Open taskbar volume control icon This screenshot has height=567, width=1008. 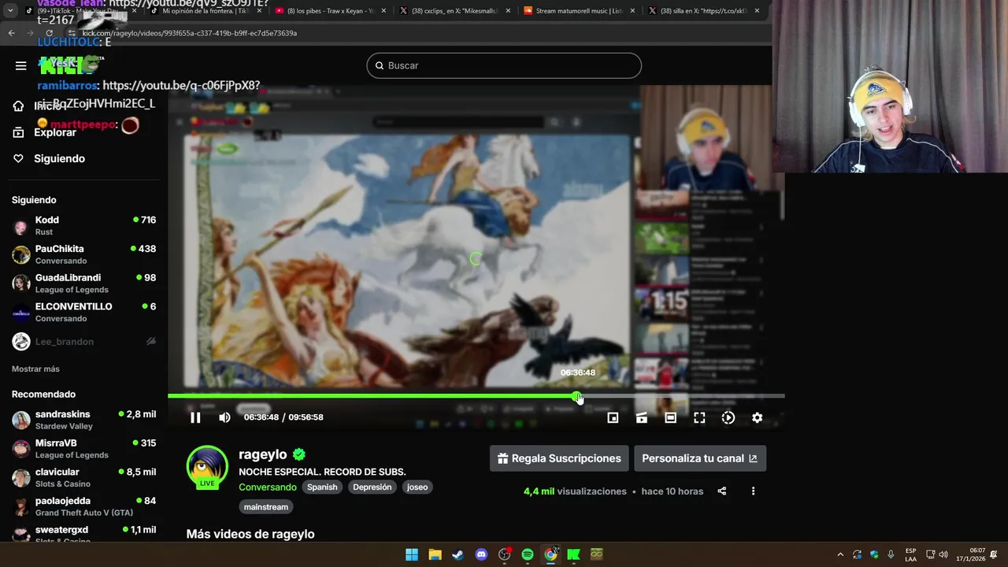(943, 554)
